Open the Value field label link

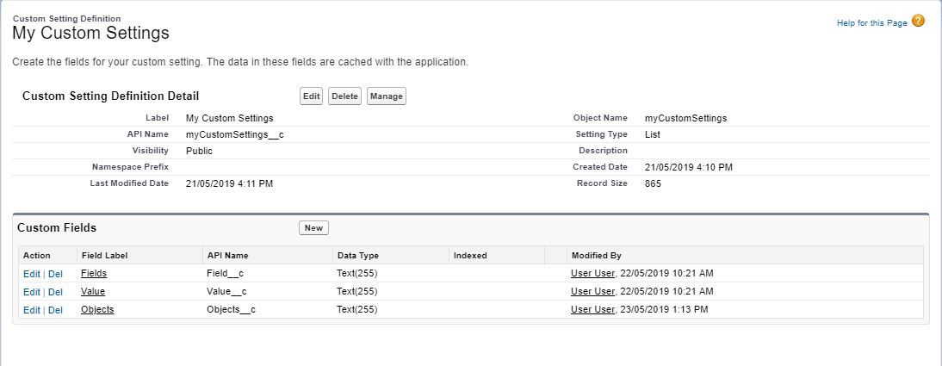click(x=93, y=292)
